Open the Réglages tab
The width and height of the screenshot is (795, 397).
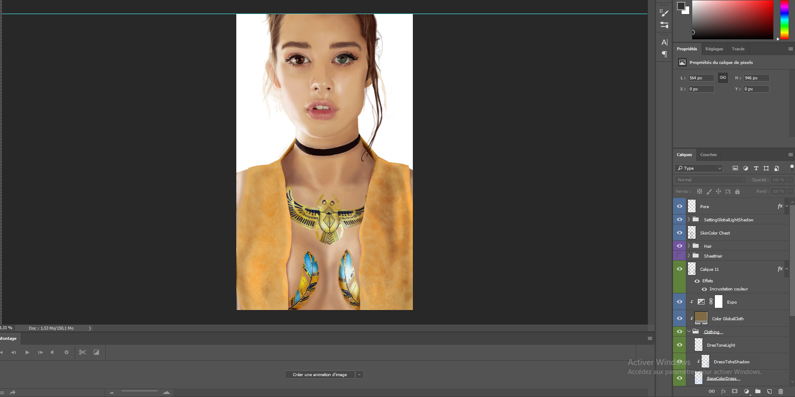[714, 49]
